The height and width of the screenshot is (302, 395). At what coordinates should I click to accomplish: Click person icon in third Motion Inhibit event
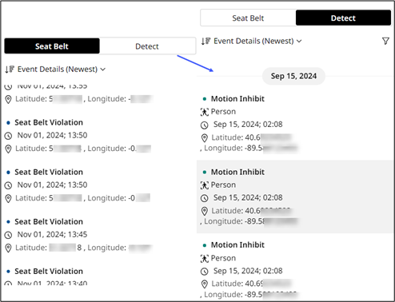click(205, 258)
